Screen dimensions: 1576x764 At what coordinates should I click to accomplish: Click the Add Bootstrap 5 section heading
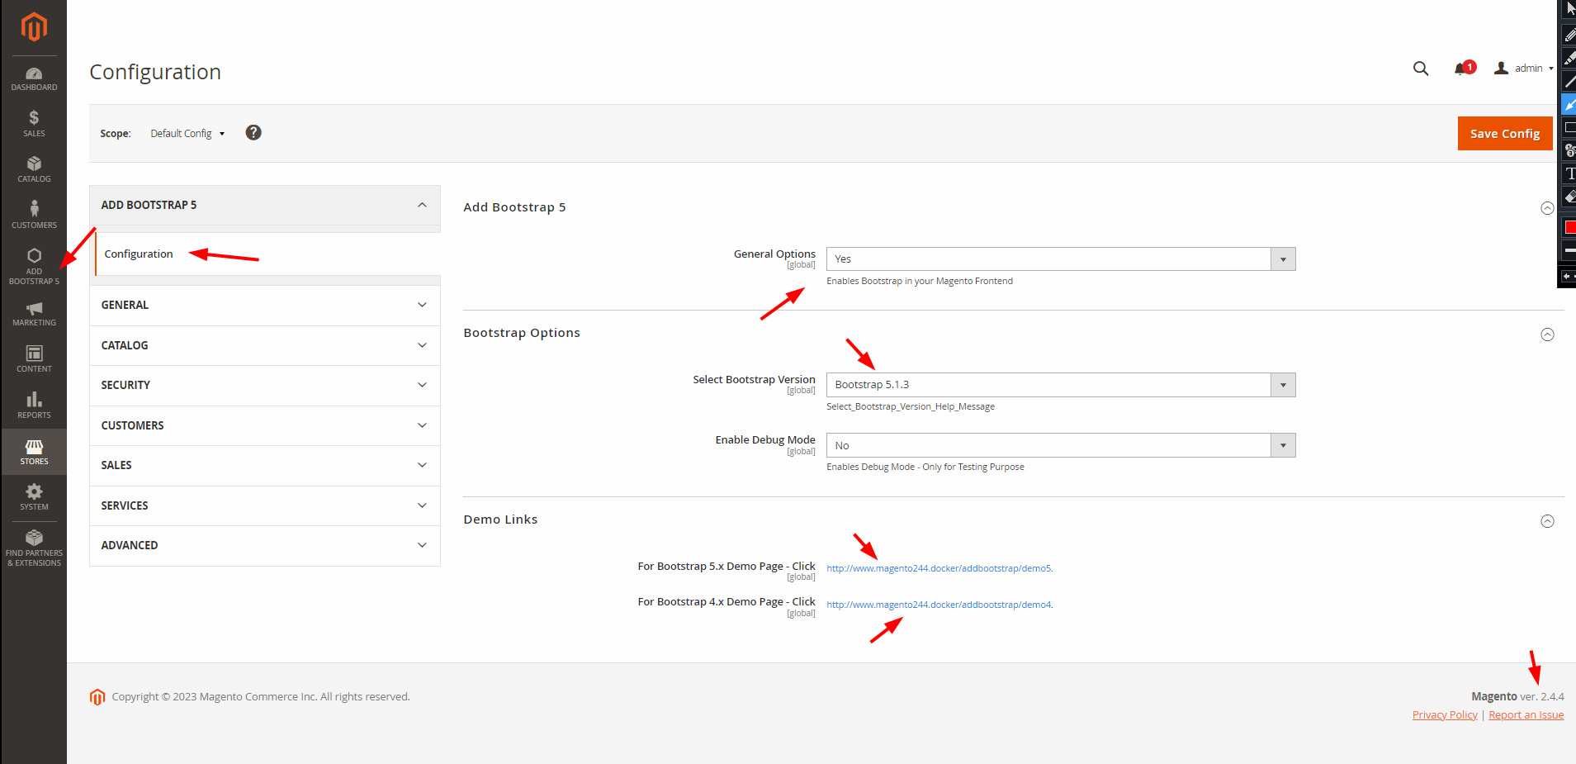(x=514, y=207)
